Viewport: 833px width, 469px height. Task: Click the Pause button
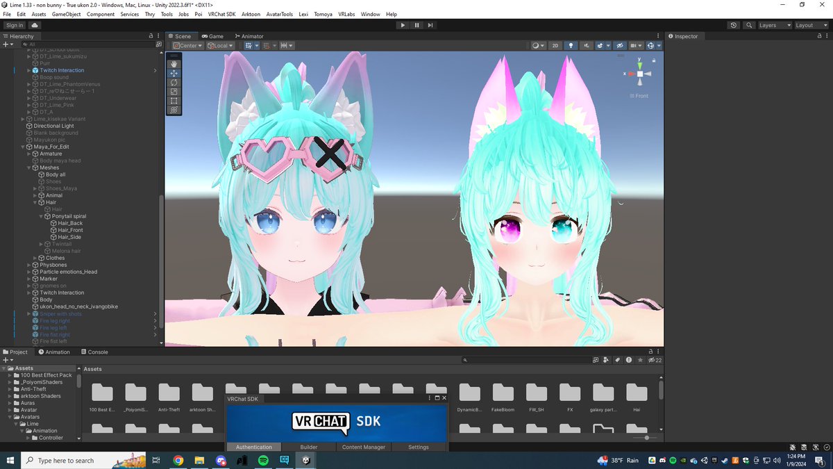pyautogui.click(x=416, y=25)
